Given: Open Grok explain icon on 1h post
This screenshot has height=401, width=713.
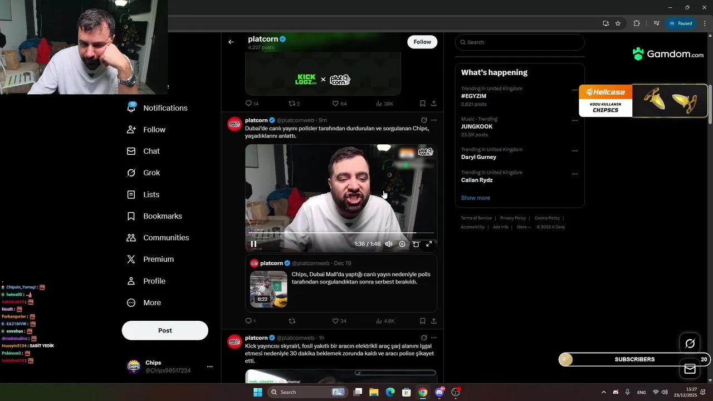Looking at the screenshot, I should click(424, 338).
